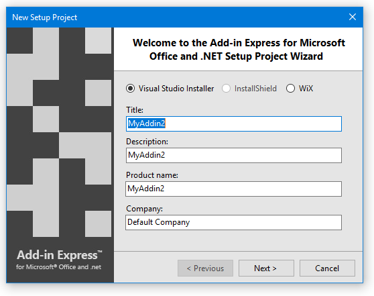Click into the Title input field
This screenshot has height=296, width=374.
point(234,124)
